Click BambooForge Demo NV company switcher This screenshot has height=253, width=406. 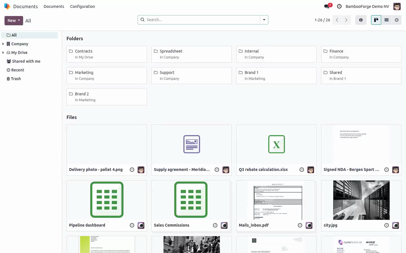click(367, 7)
